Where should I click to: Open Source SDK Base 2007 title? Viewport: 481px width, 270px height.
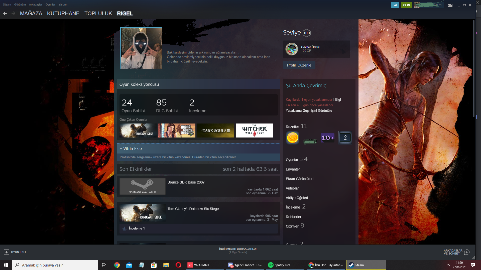(x=186, y=182)
